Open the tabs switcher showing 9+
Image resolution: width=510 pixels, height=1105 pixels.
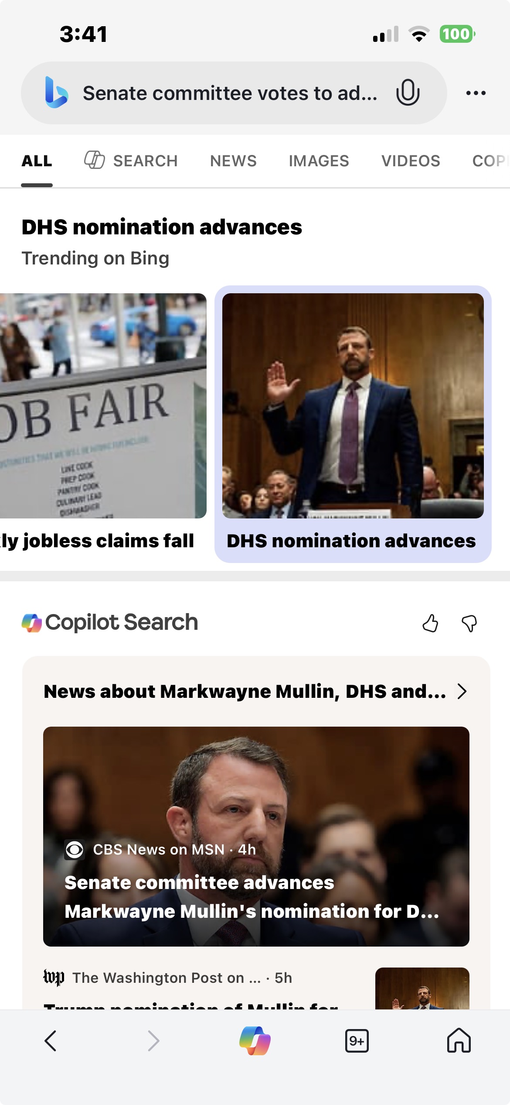(357, 1041)
